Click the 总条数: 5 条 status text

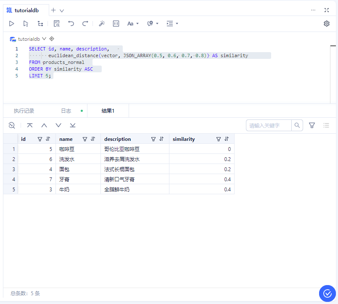(25, 293)
